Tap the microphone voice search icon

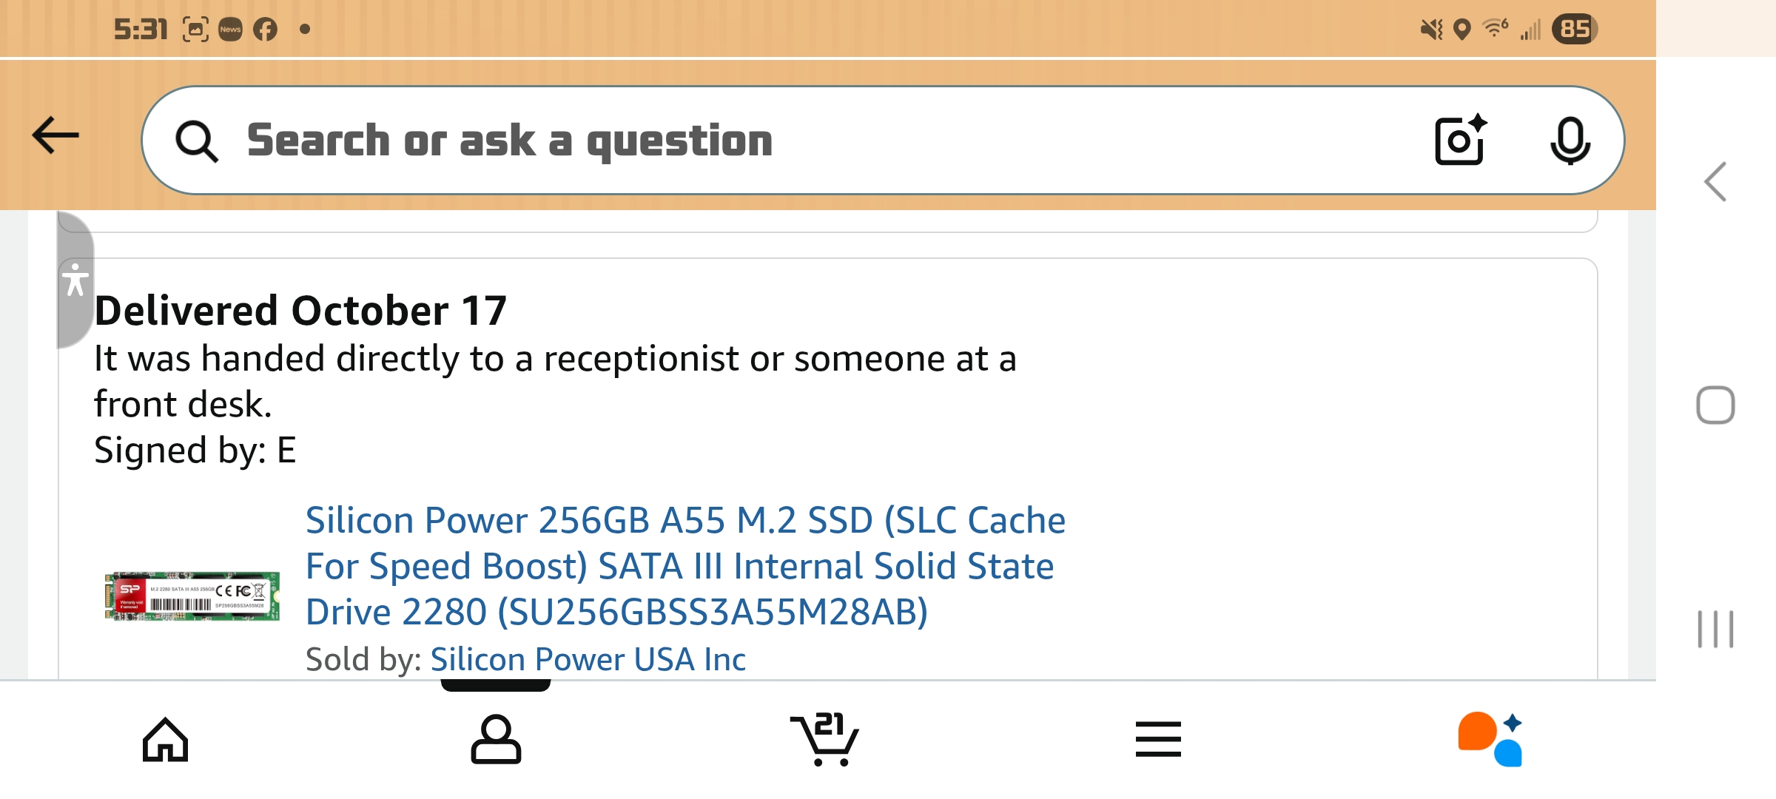[x=1570, y=140]
